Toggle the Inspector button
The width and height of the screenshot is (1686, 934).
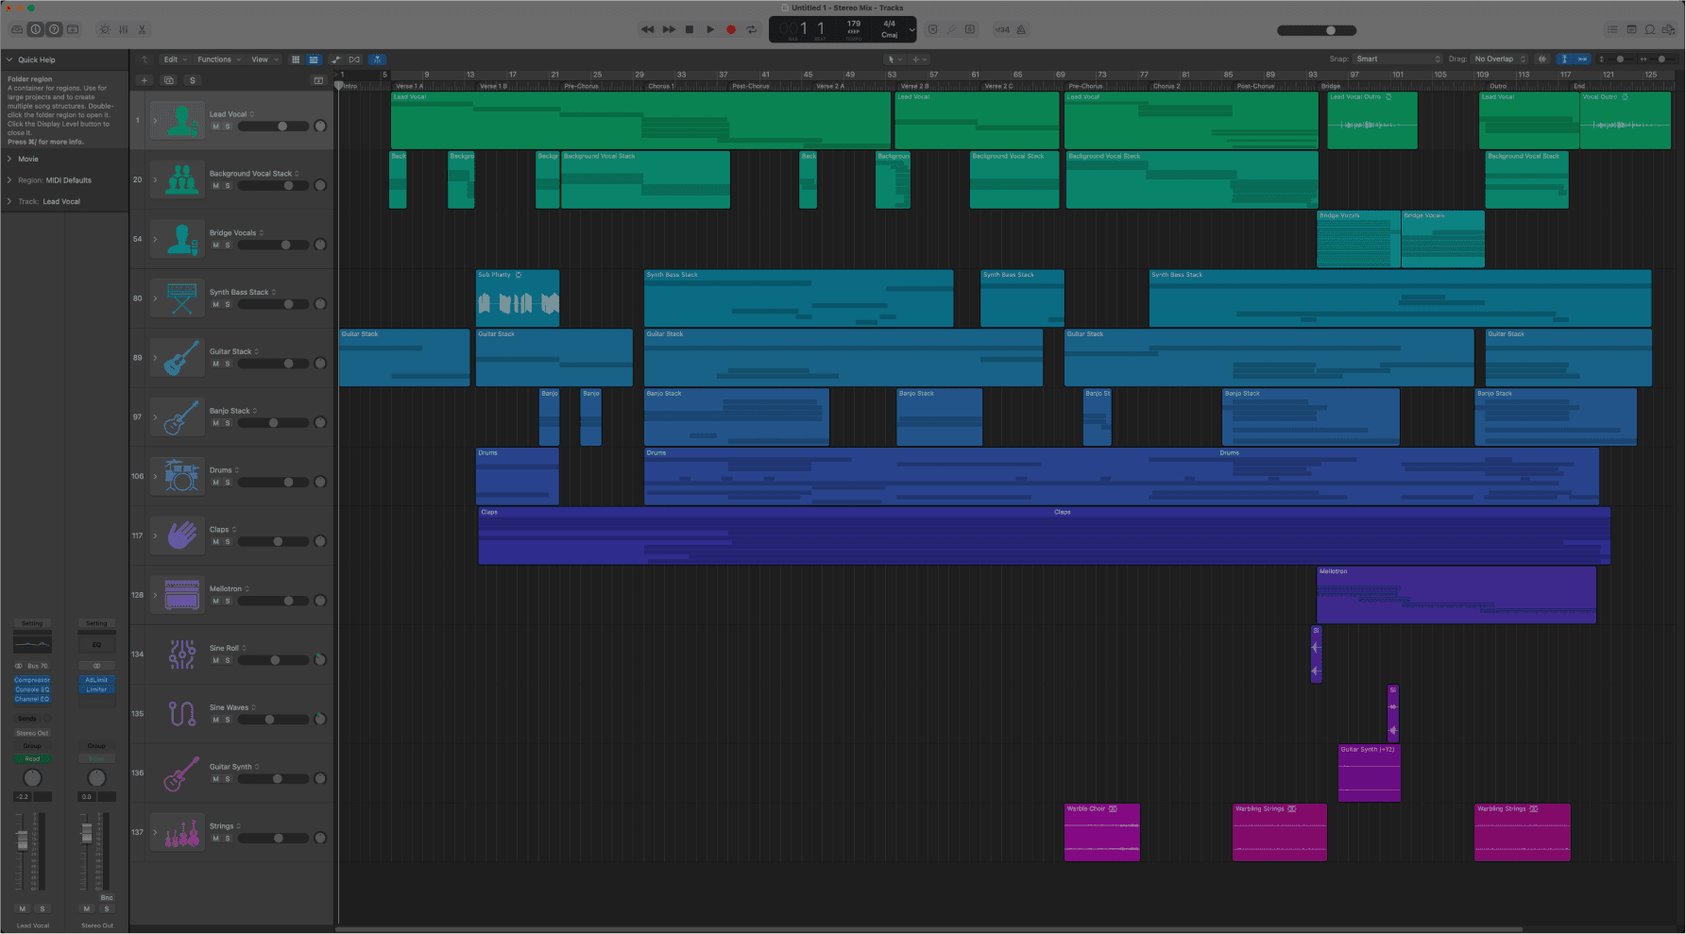pyautogui.click(x=35, y=29)
